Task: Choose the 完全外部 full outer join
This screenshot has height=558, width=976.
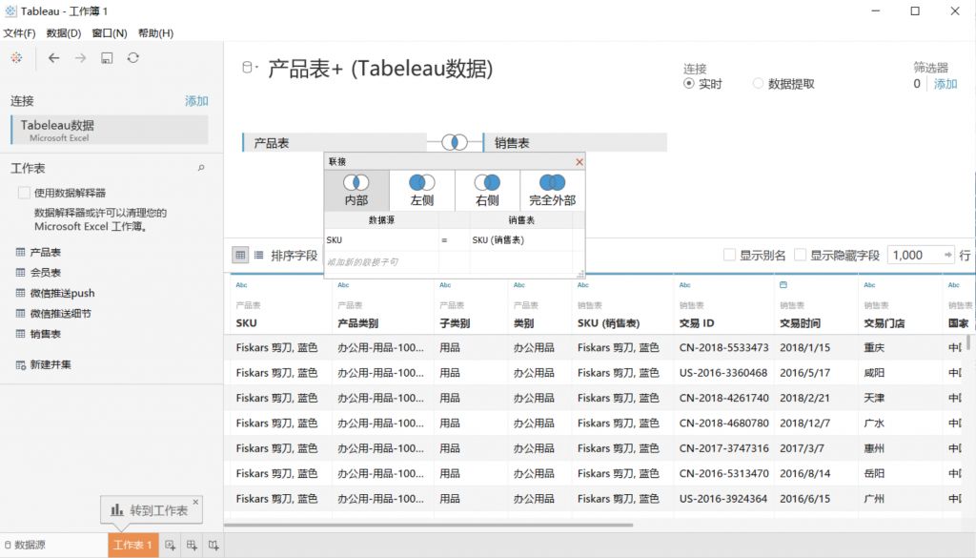Action: [552, 191]
